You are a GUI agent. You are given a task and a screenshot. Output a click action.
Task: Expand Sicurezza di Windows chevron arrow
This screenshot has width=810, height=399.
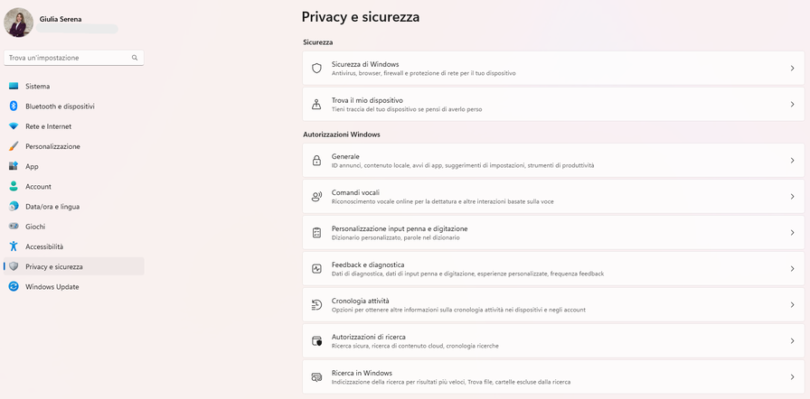click(x=792, y=68)
